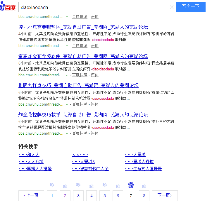The height and width of the screenshot is (203, 212).
Task: Click the URL under 推牌九打点技巧 result
Action: click(x=41, y=104)
